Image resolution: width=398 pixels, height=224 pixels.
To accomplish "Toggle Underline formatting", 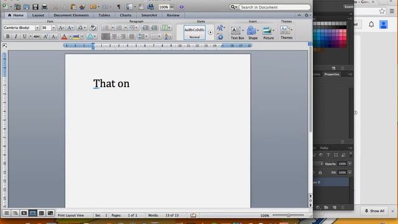I will point(24,37).
